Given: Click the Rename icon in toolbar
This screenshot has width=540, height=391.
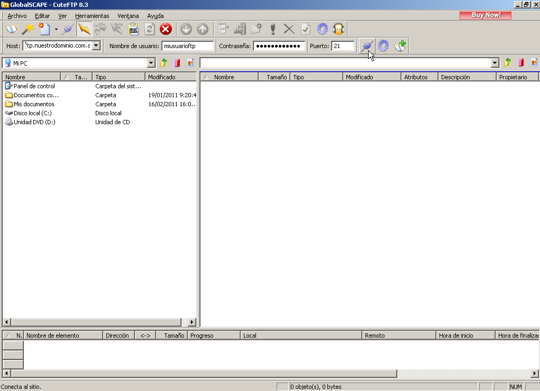Looking at the screenshot, I should coord(240,29).
